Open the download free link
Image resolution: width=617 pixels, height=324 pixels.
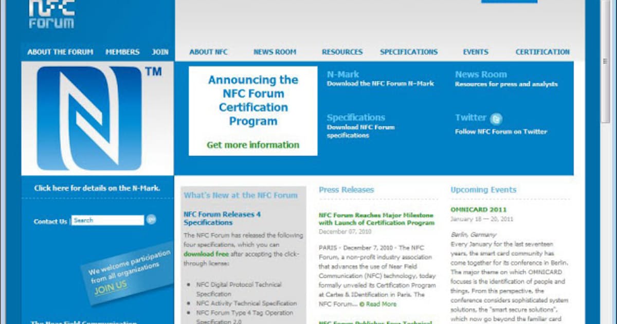pos(206,254)
